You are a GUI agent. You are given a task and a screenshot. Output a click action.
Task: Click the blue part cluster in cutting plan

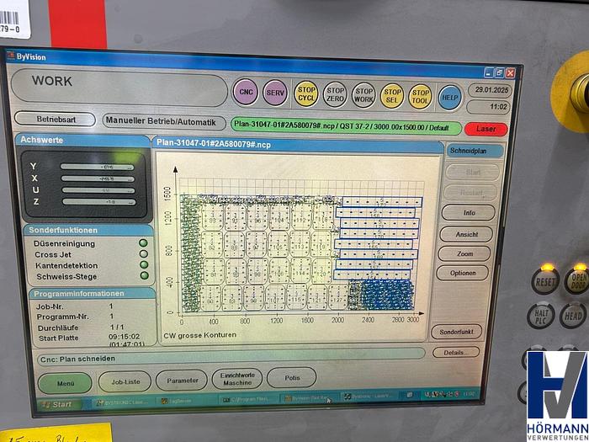point(388,296)
